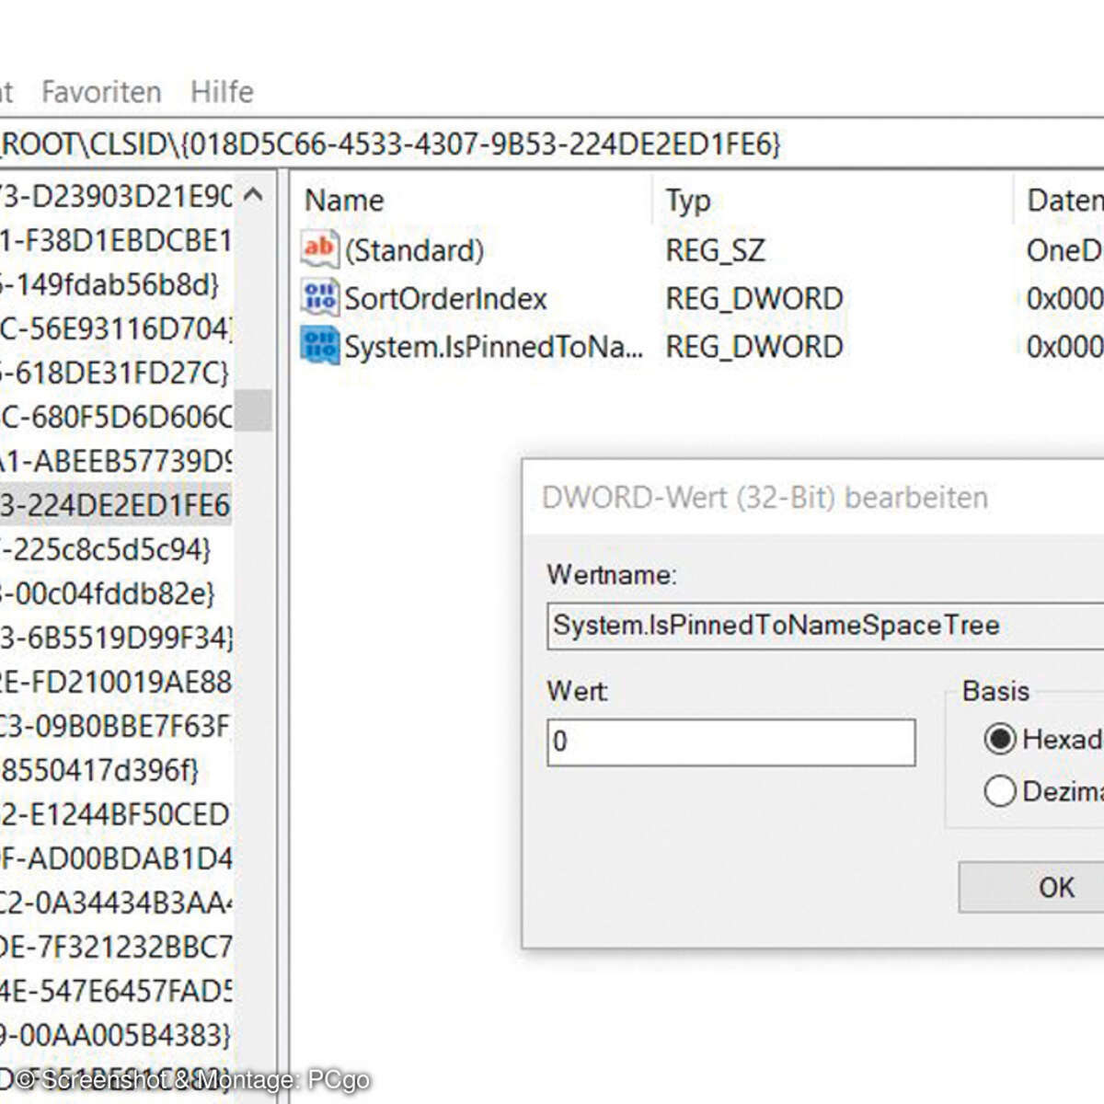
Task: Select the Hexadezimal radio button
Action: [x=999, y=739]
